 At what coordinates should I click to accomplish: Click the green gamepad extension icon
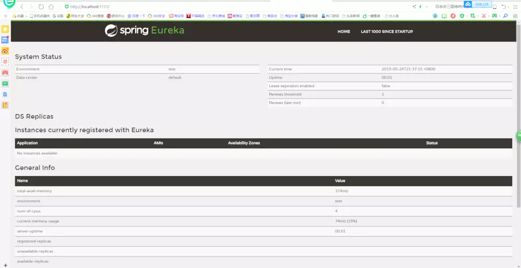pyautogui.click(x=494, y=16)
